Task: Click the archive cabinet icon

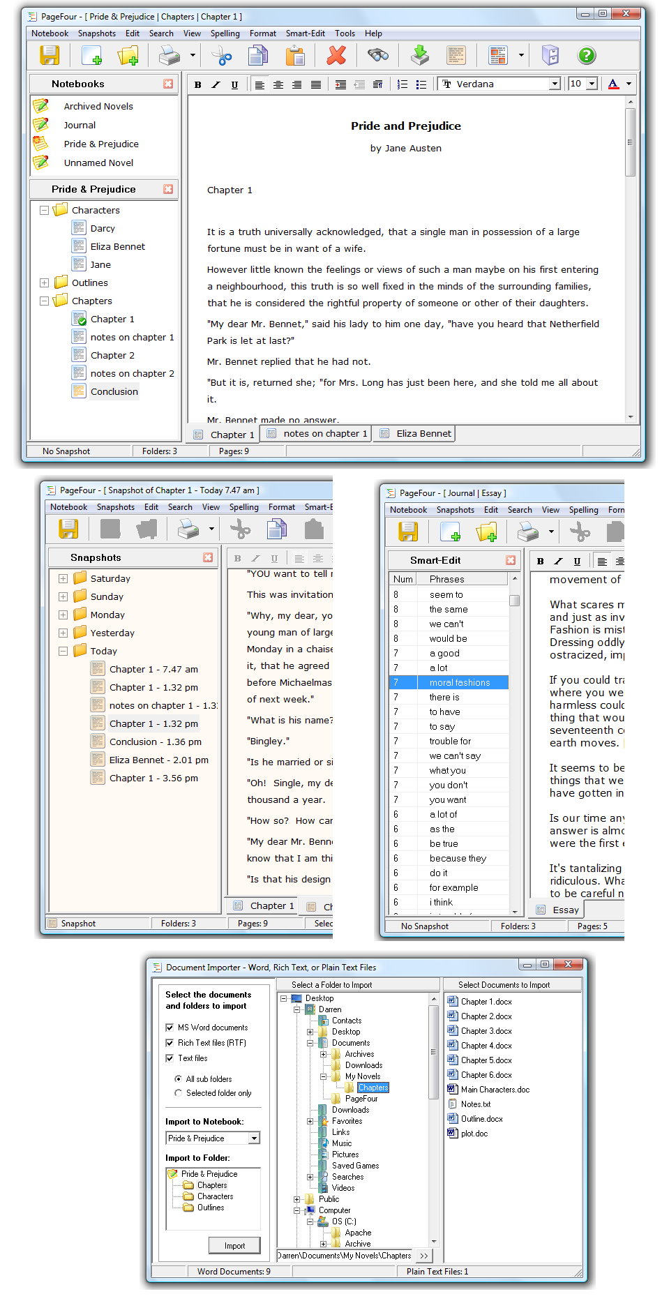Action: (550, 55)
